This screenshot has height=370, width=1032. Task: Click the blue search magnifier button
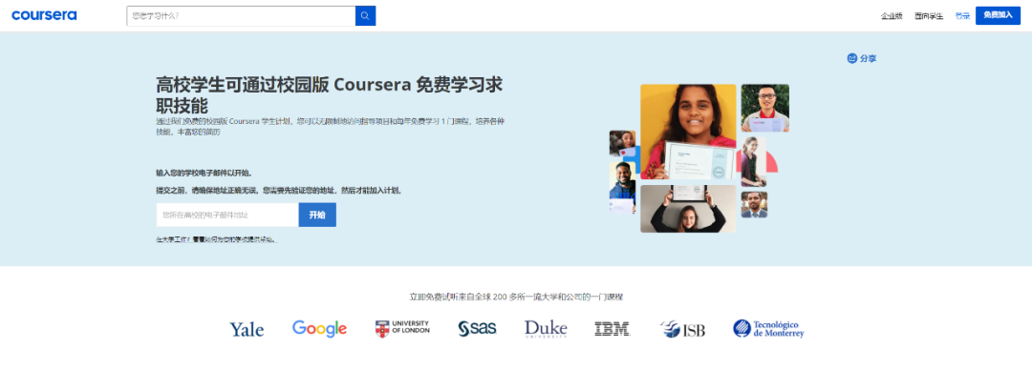point(365,16)
